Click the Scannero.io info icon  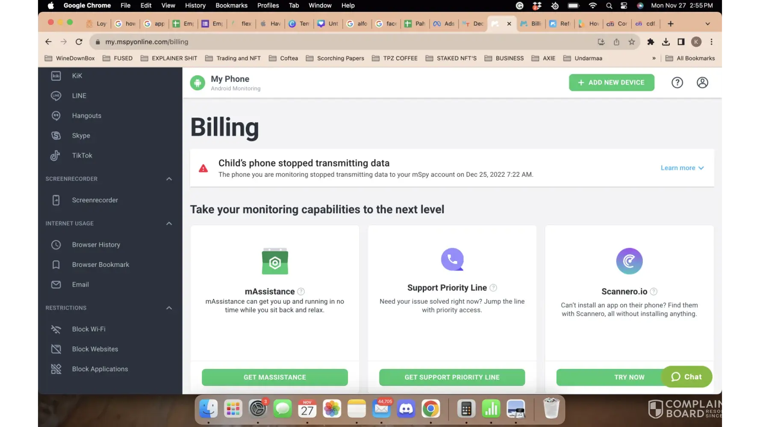654,291
